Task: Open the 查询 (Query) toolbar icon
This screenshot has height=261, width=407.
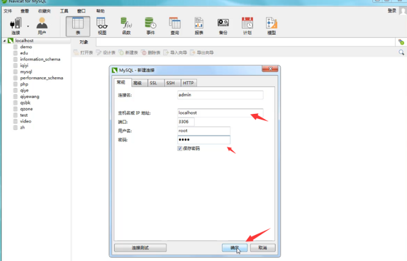Action: (175, 26)
